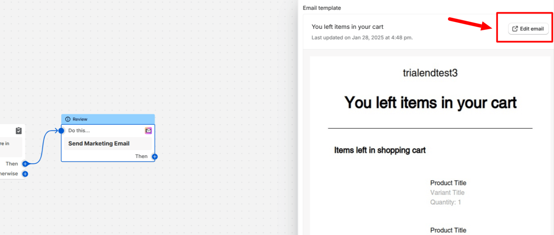Click the marketing email icon in the action node
Screen dimensions: 554x235
coord(148,131)
